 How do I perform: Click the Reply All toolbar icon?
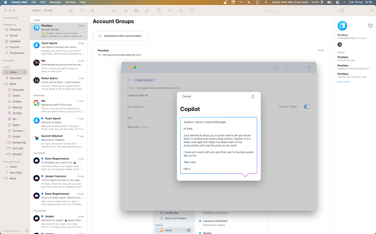coord(136,10)
